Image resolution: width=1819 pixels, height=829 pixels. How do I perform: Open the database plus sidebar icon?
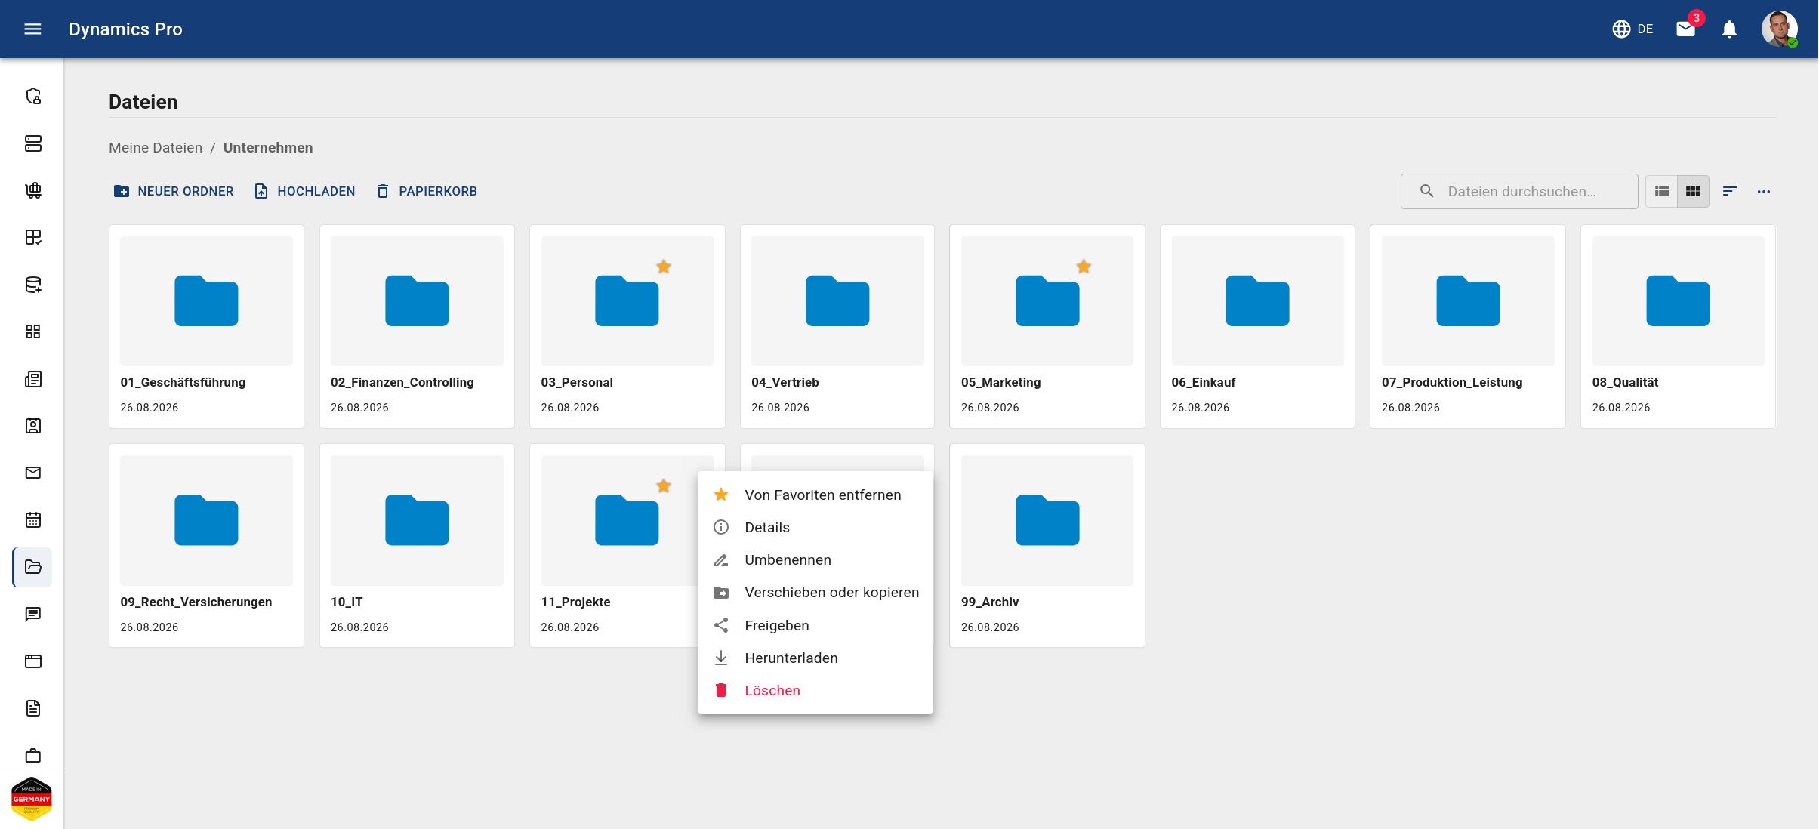pyautogui.click(x=33, y=285)
